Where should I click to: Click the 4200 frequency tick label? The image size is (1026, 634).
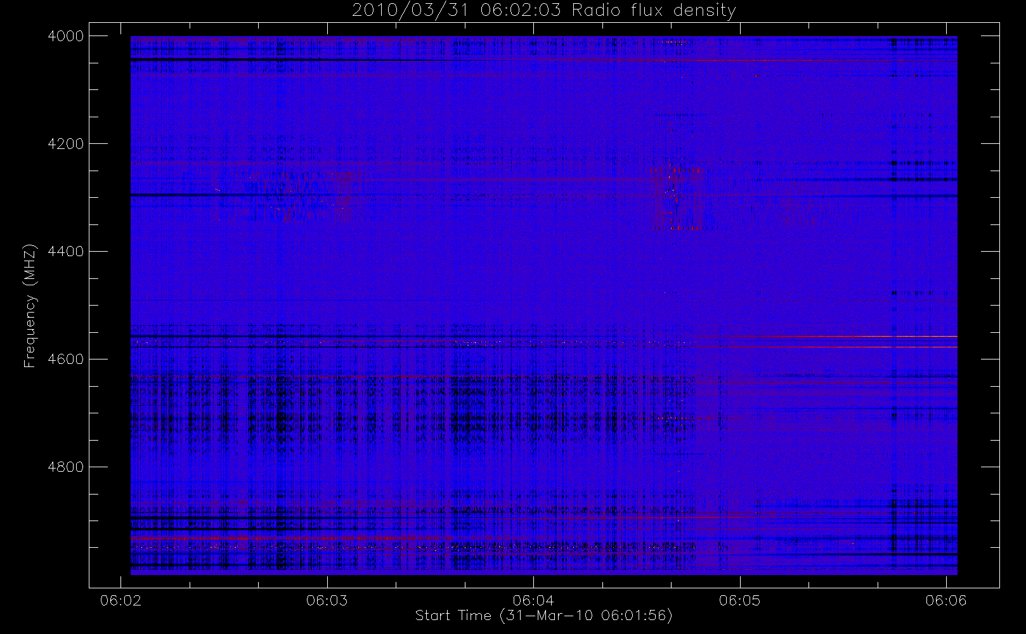(66, 144)
